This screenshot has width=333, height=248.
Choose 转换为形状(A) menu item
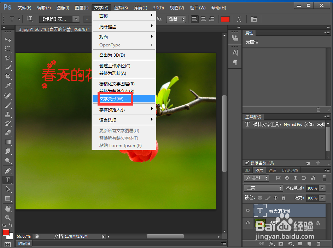click(124, 73)
